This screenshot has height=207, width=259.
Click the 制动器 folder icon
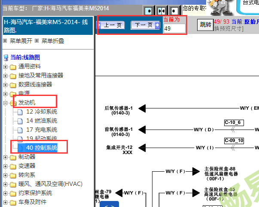(13, 158)
